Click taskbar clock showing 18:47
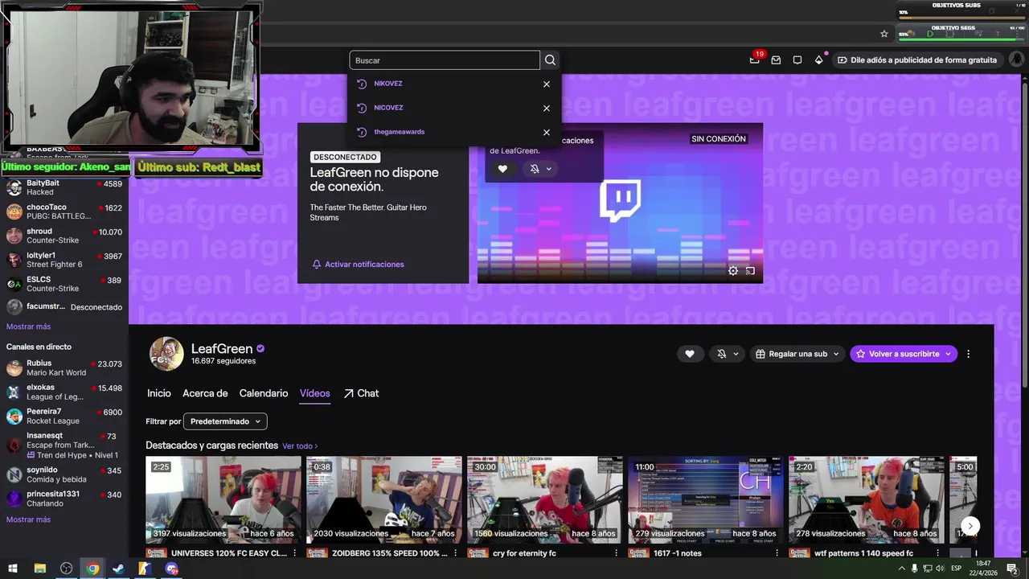Image resolution: width=1029 pixels, height=579 pixels. (x=983, y=569)
